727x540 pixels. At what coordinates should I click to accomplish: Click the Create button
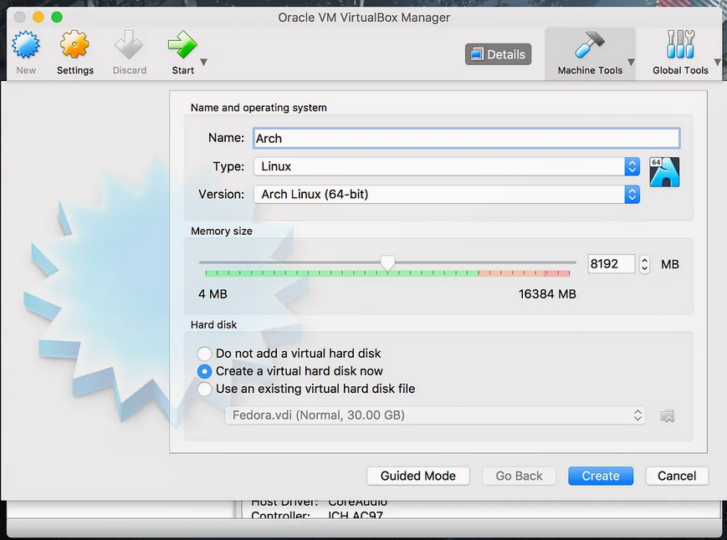point(601,476)
